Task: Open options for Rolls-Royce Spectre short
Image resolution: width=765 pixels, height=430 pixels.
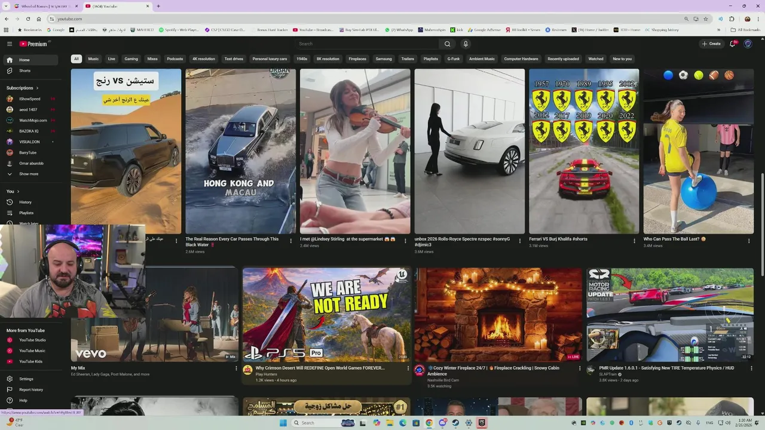Action: 520,241
